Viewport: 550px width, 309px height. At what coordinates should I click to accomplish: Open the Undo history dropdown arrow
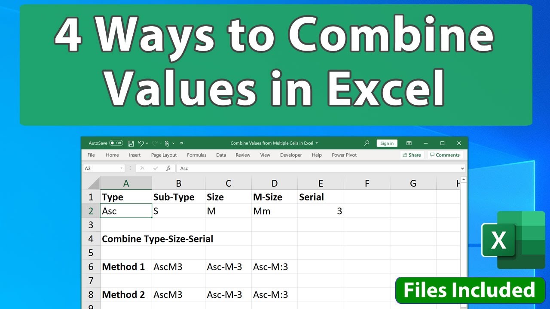point(147,143)
